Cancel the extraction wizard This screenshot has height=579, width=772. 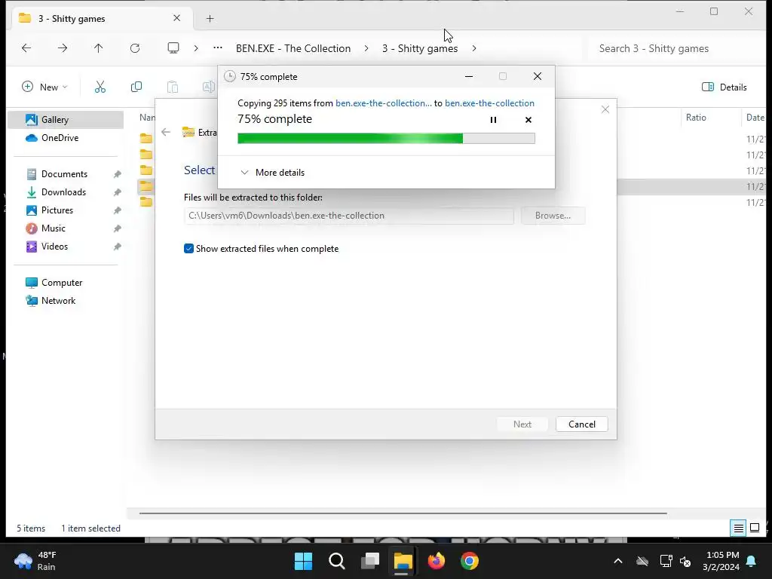pyautogui.click(x=581, y=424)
